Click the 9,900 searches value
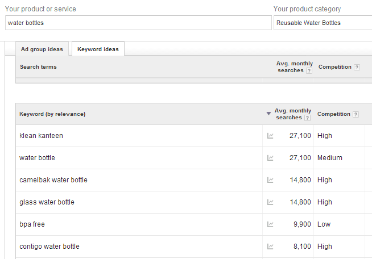Viewport: 372px width, 259px height. coord(302,224)
